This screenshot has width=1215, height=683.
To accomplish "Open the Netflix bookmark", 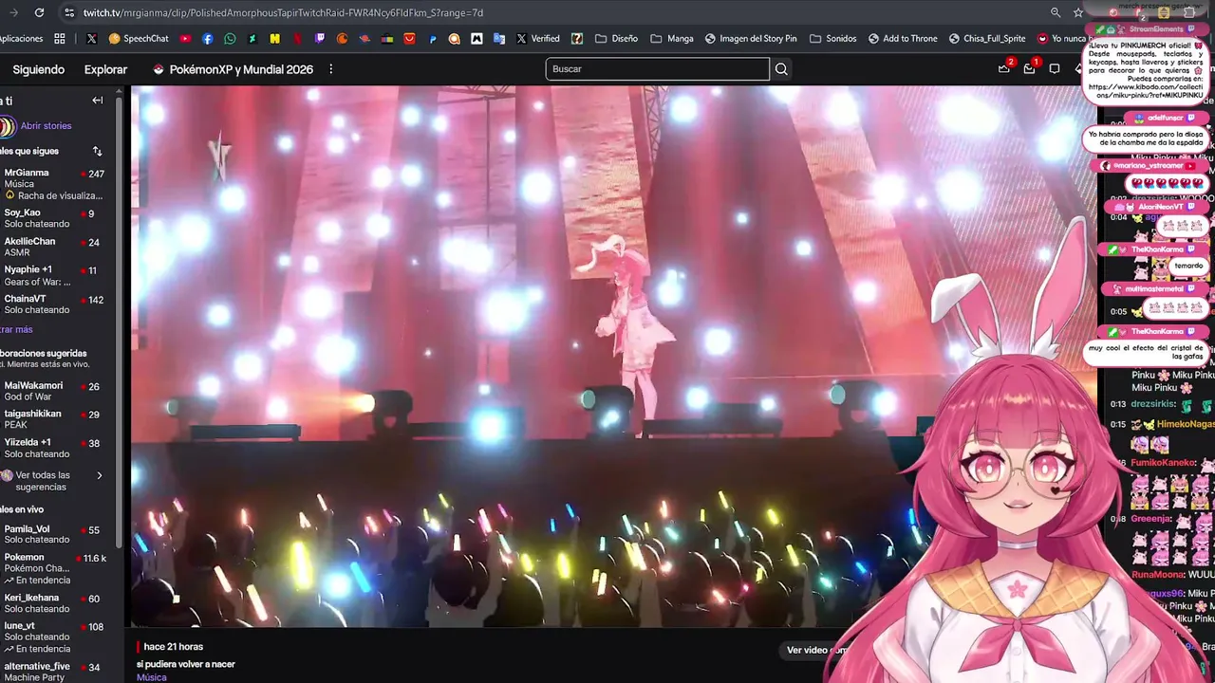I will point(297,39).
